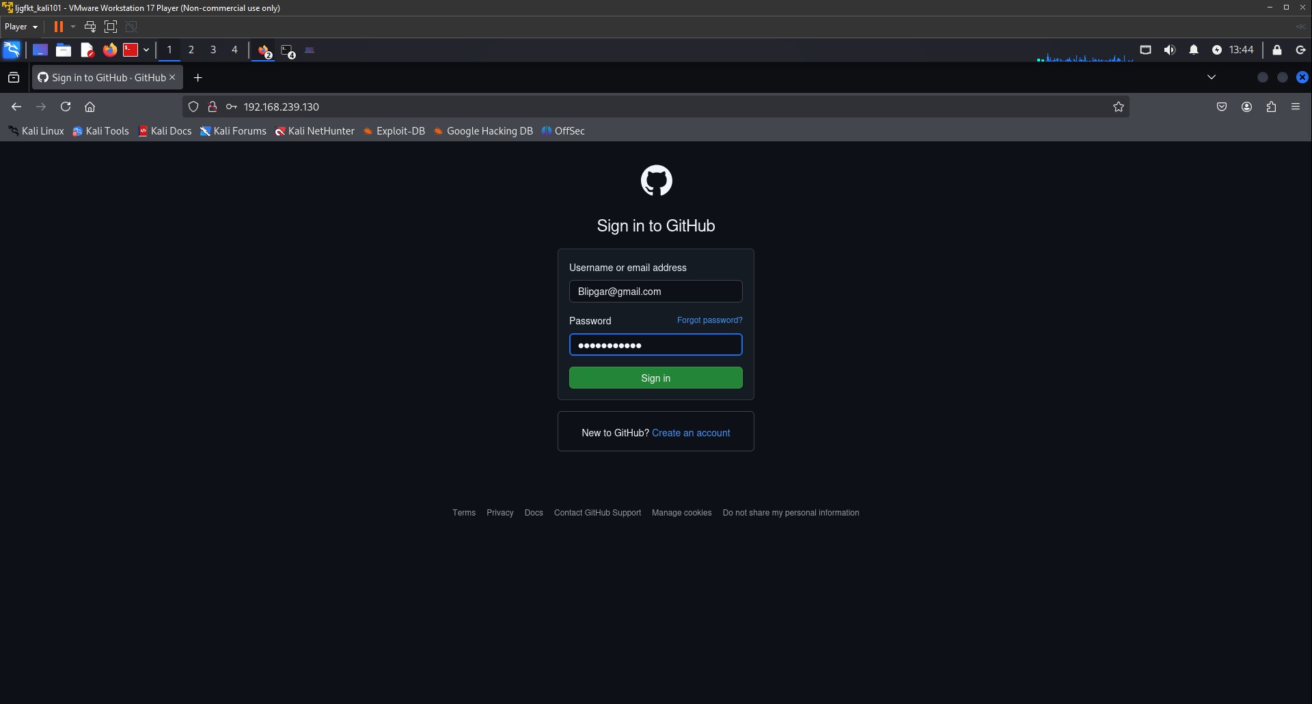Click the Forgot password? link
The width and height of the screenshot is (1312, 704).
pyautogui.click(x=709, y=320)
